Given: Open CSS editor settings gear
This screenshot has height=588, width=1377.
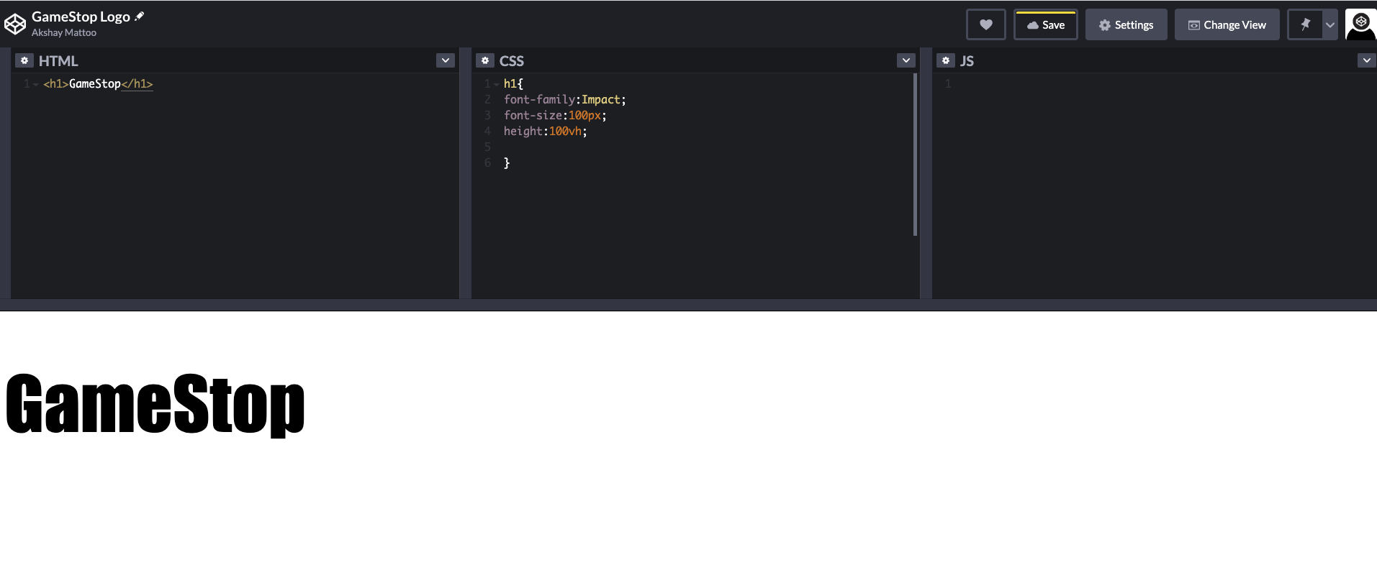Looking at the screenshot, I should [485, 60].
